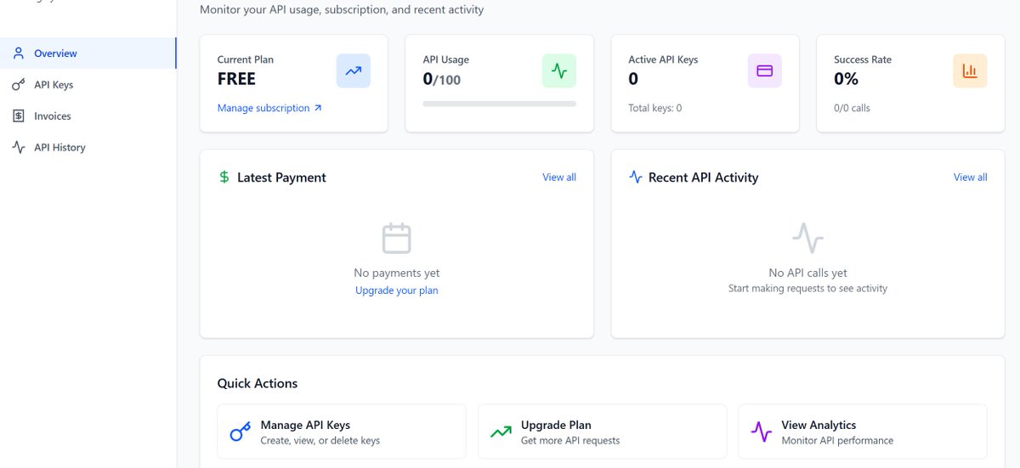Follow the Upgrade your plan link
The width and height of the screenshot is (1020, 468).
point(397,290)
